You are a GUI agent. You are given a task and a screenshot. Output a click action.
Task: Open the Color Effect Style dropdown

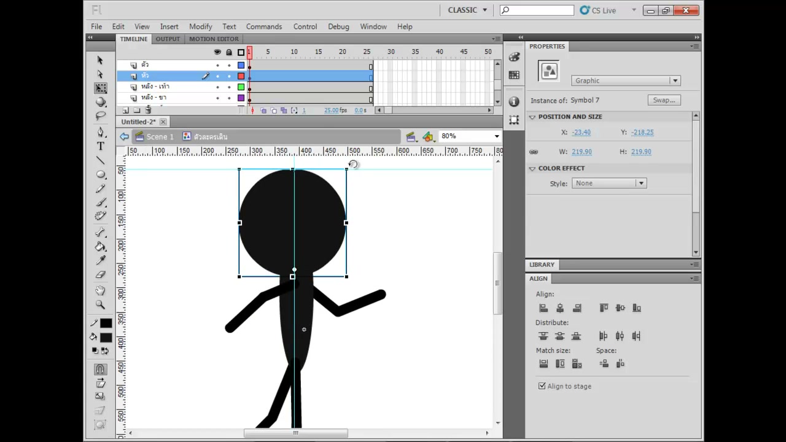[609, 183]
